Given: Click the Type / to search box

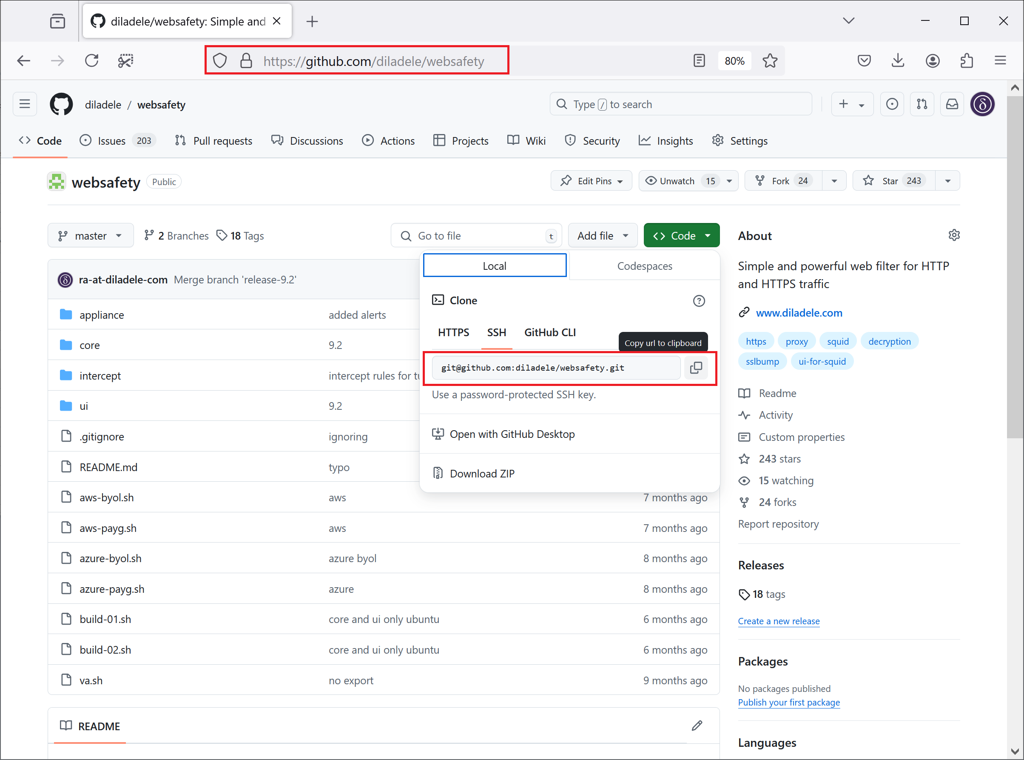Looking at the screenshot, I should click(x=681, y=104).
